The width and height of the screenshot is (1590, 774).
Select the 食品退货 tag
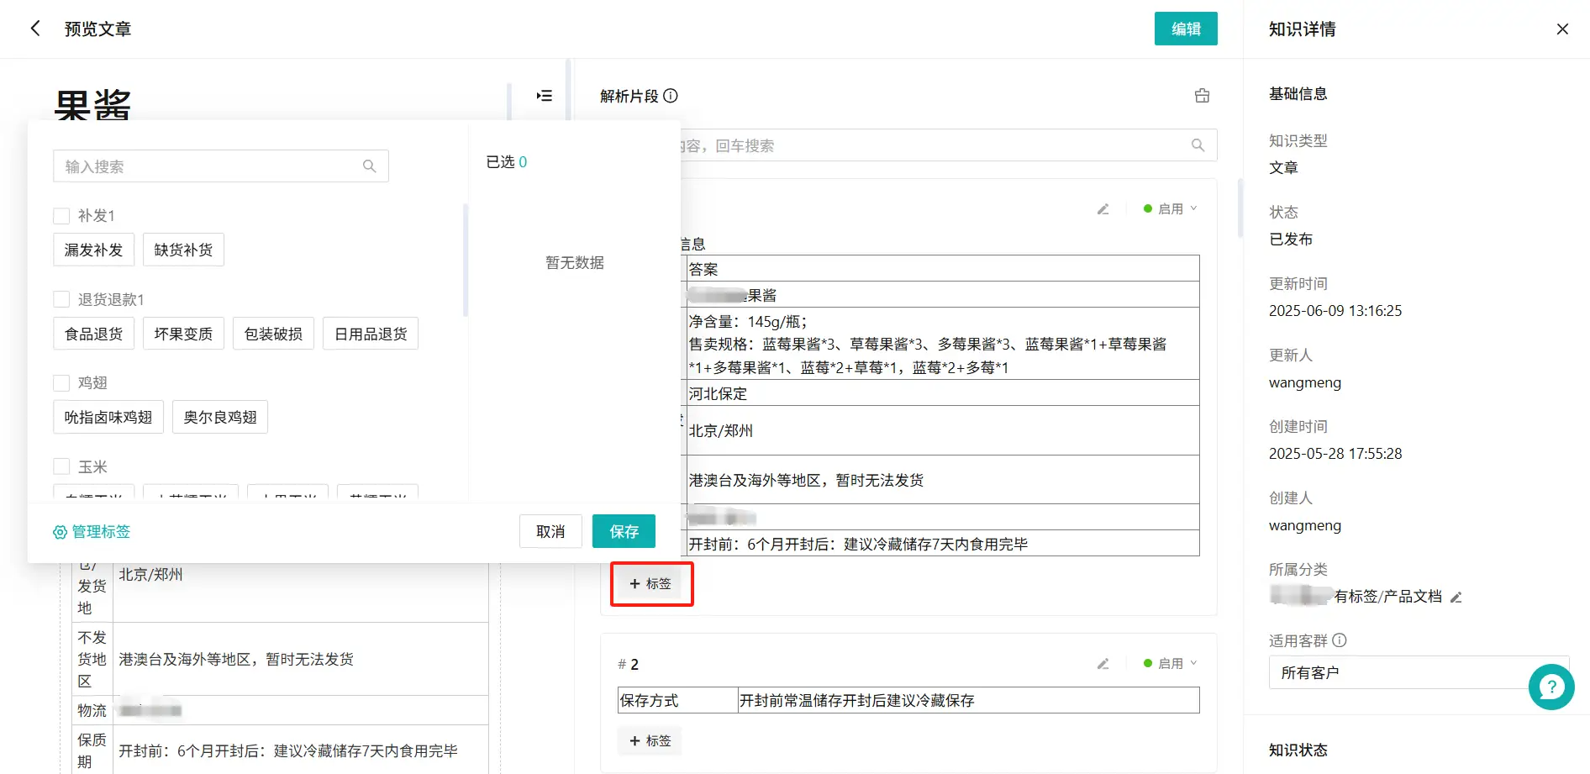pos(93,334)
